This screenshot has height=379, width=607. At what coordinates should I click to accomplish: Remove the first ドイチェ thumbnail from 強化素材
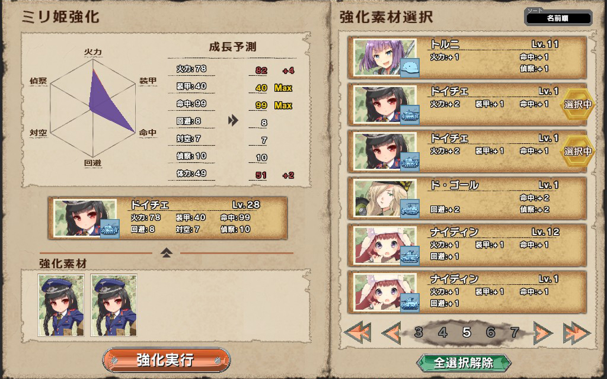[61, 305]
